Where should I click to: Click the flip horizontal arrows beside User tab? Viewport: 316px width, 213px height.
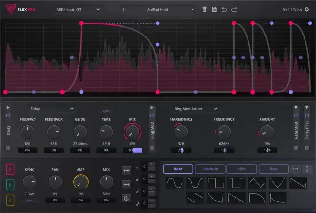point(295,169)
